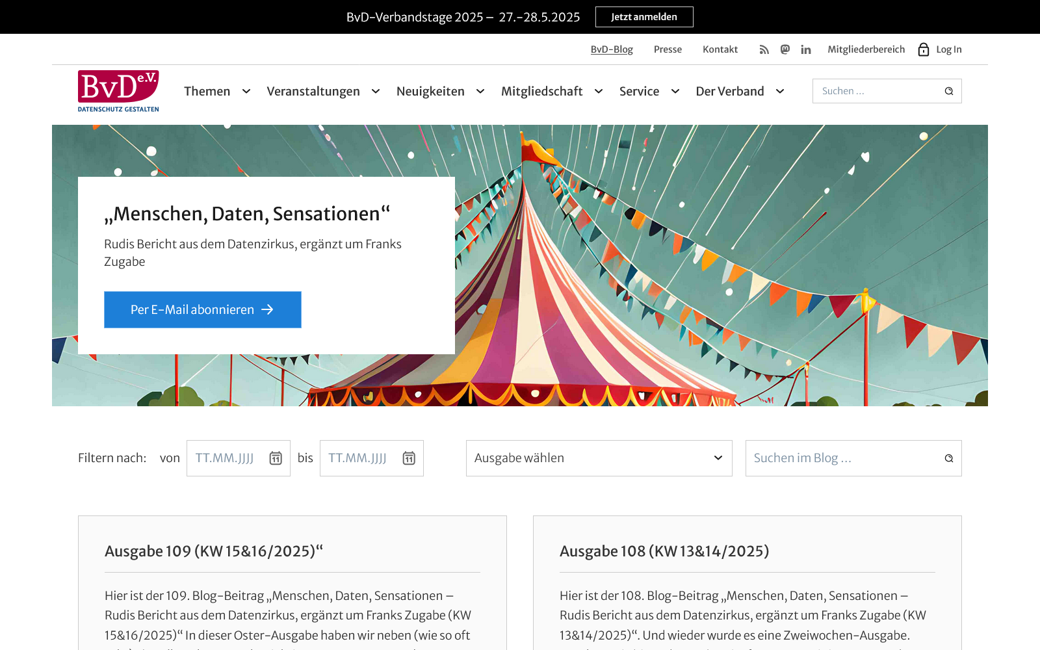Click the blog search magnifier icon

(x=949, y=458)
